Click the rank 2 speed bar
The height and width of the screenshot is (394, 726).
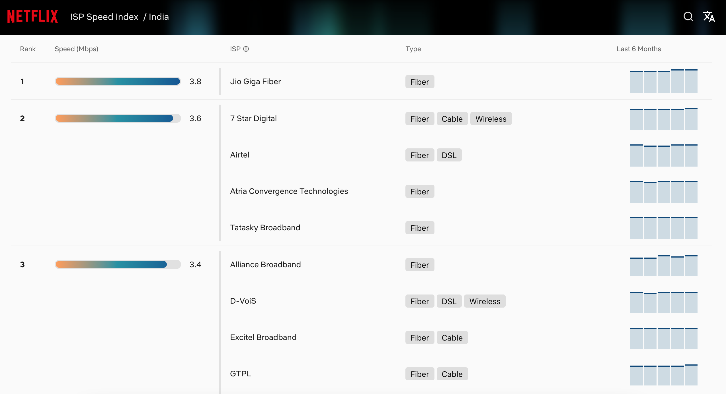[118, 118]
